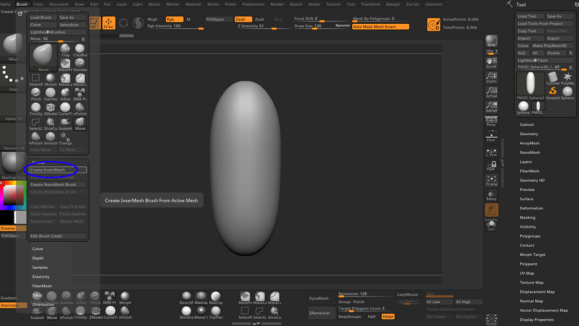Click Make PolyMesh3D
The width and height of the screenshot is (579, 326).
tap(550, 45)
